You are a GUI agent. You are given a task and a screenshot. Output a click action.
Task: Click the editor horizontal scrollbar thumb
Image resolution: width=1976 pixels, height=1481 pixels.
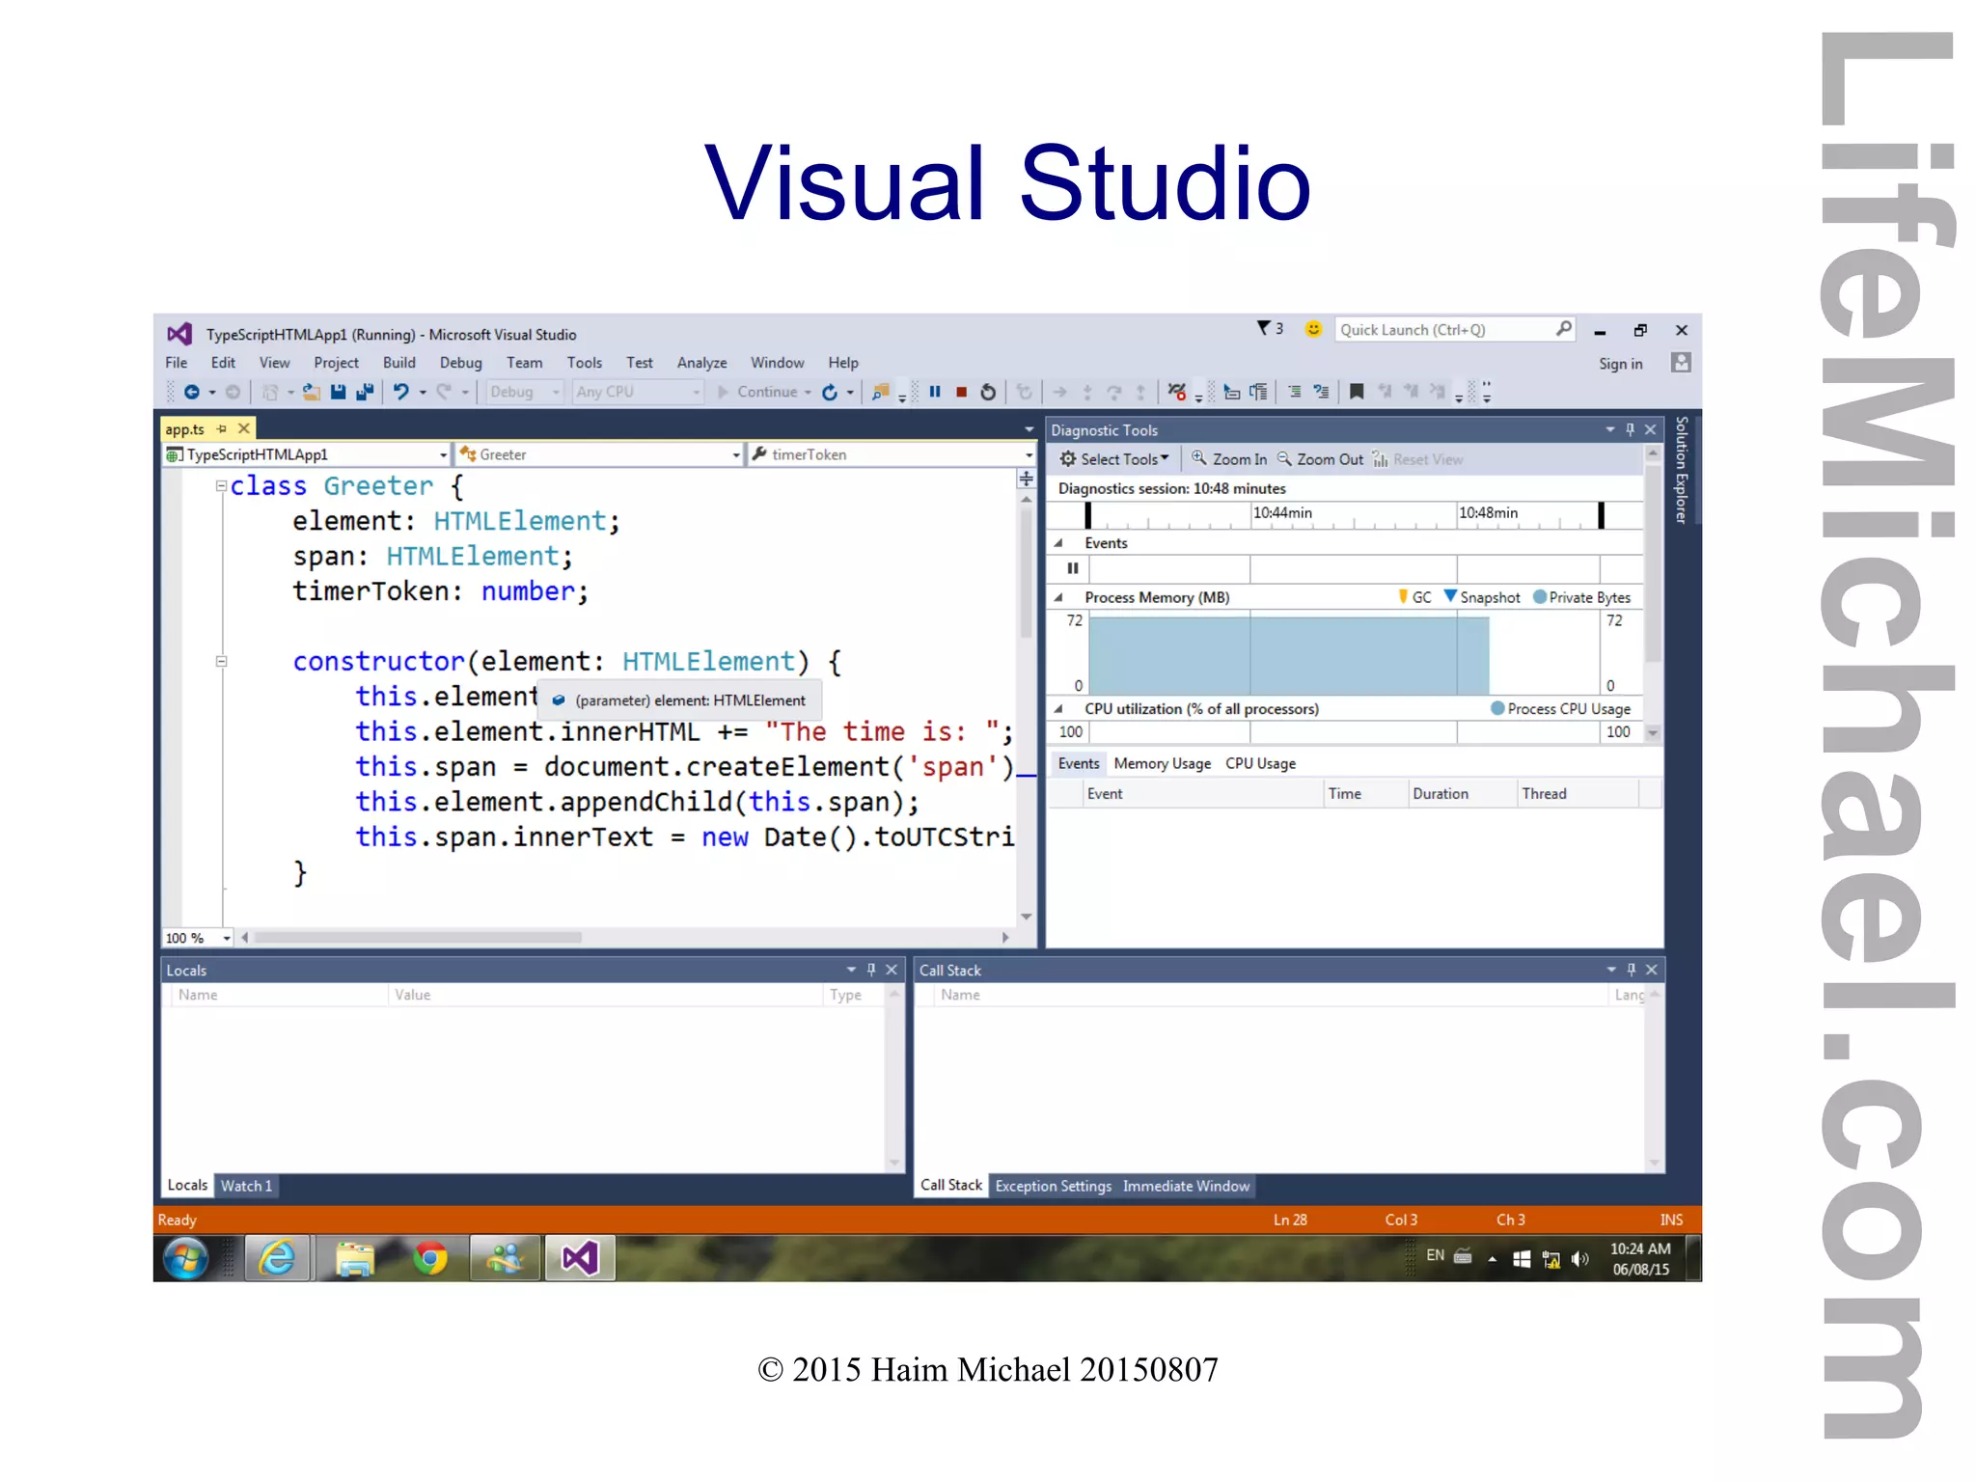[418, 938]
